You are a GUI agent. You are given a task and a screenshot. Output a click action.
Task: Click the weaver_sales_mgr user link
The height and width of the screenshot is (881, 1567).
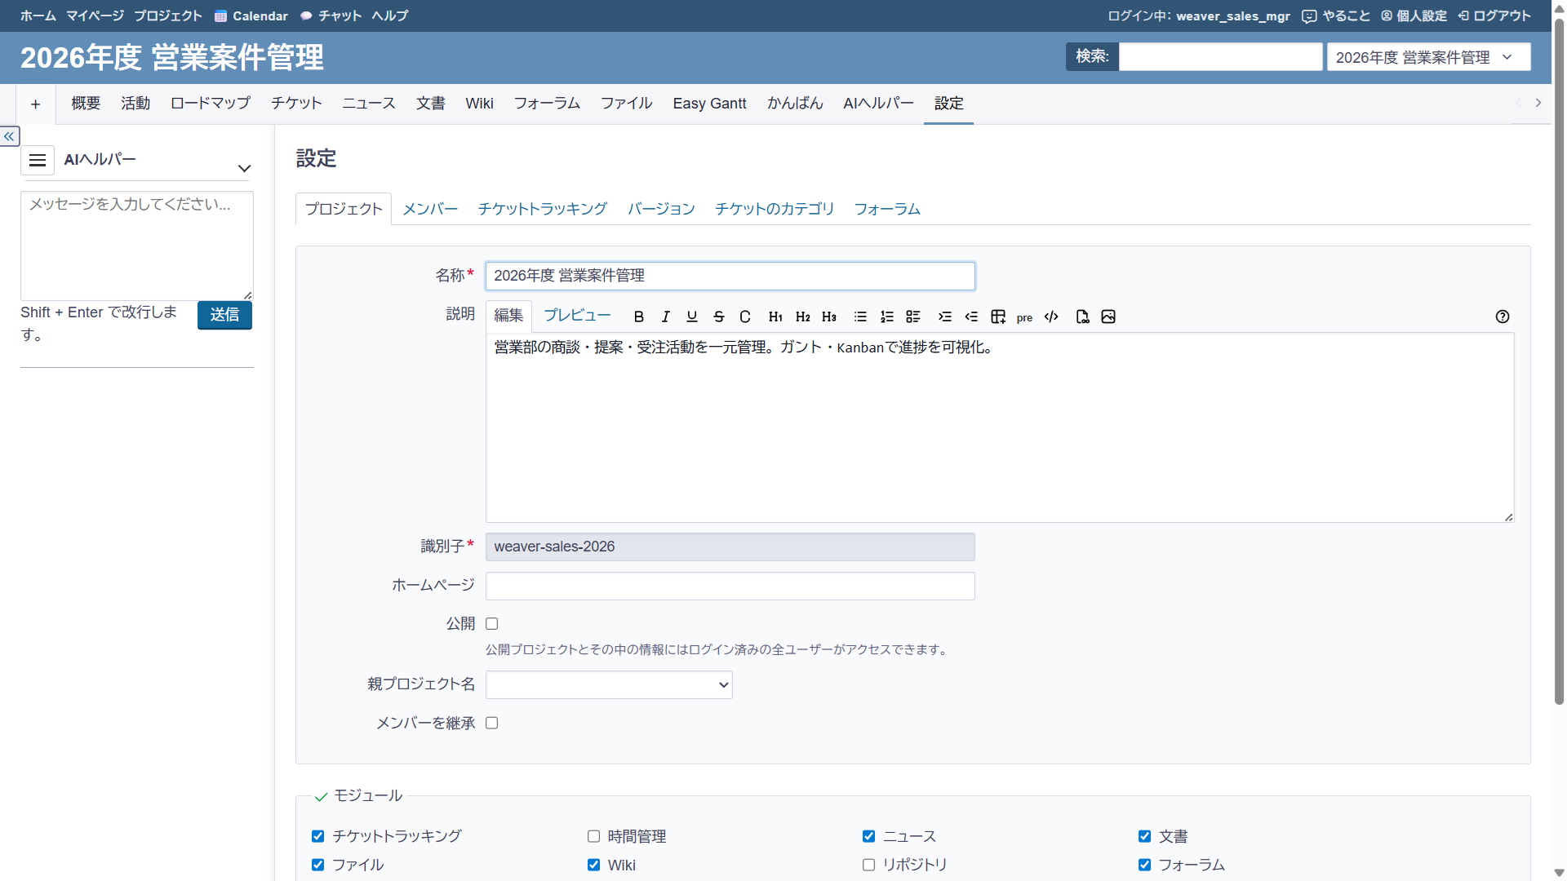coord(1233,15)
